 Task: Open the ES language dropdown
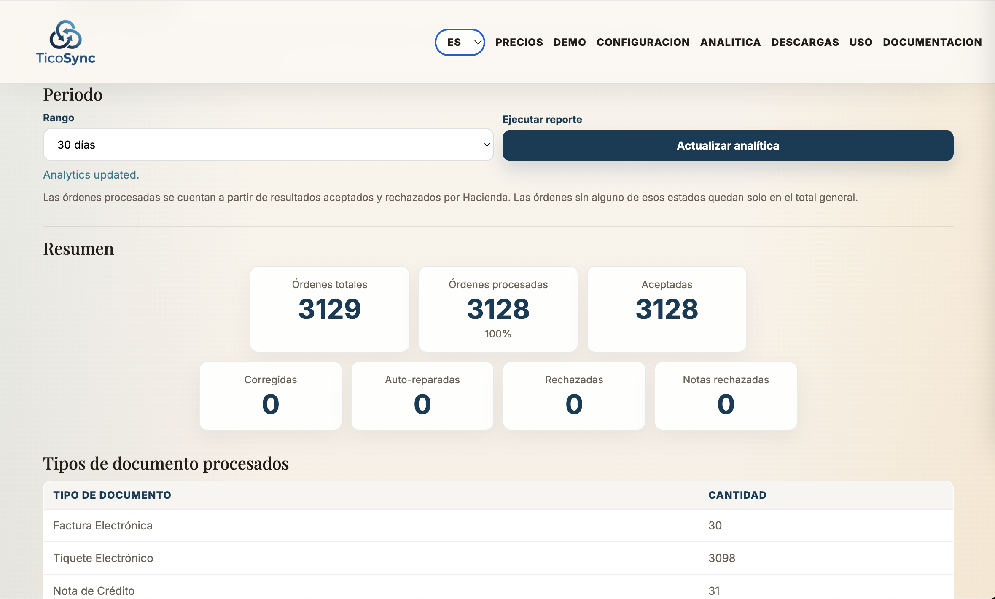point(460,42)
